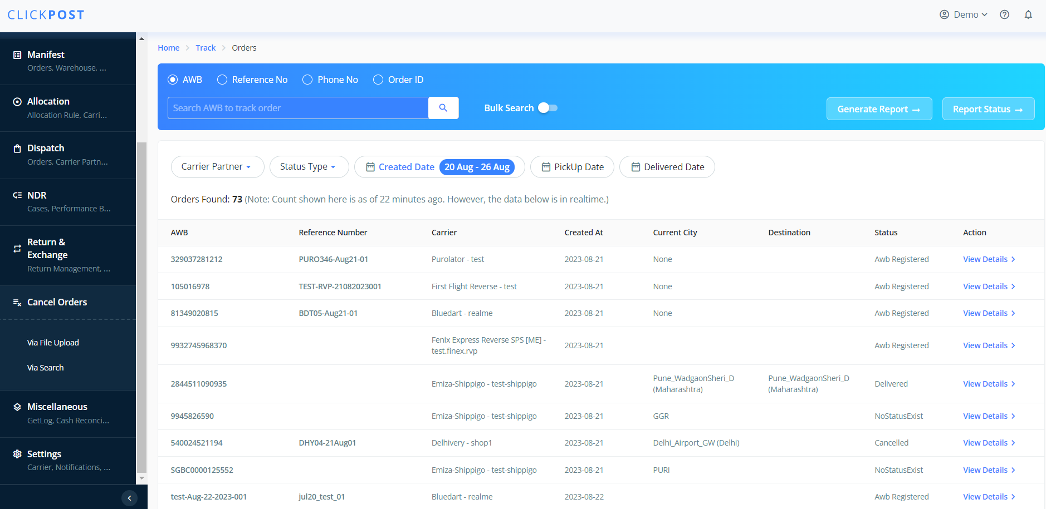Select Via File Upload submenu
The image size is (1046, 509).
53,343
